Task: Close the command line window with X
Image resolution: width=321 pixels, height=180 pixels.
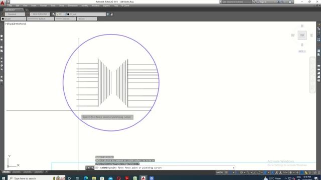Action: coord(89,168)
